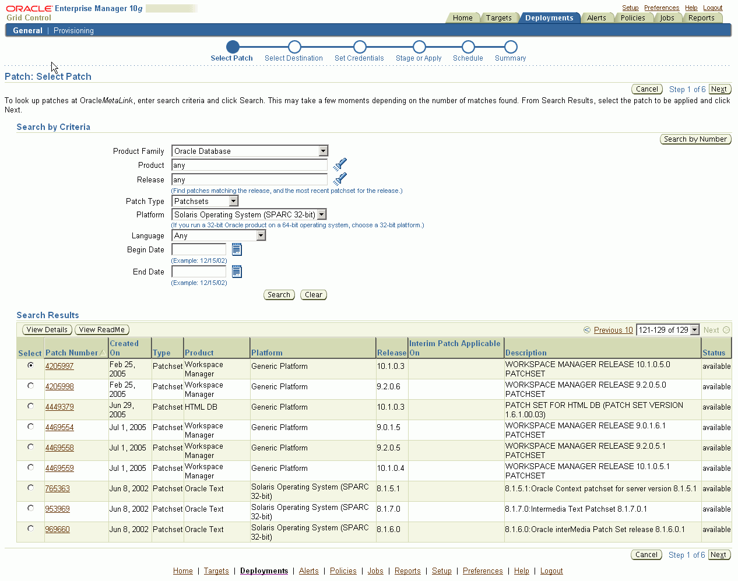Open the flashlight search icon beside Product field

(340, 164)
